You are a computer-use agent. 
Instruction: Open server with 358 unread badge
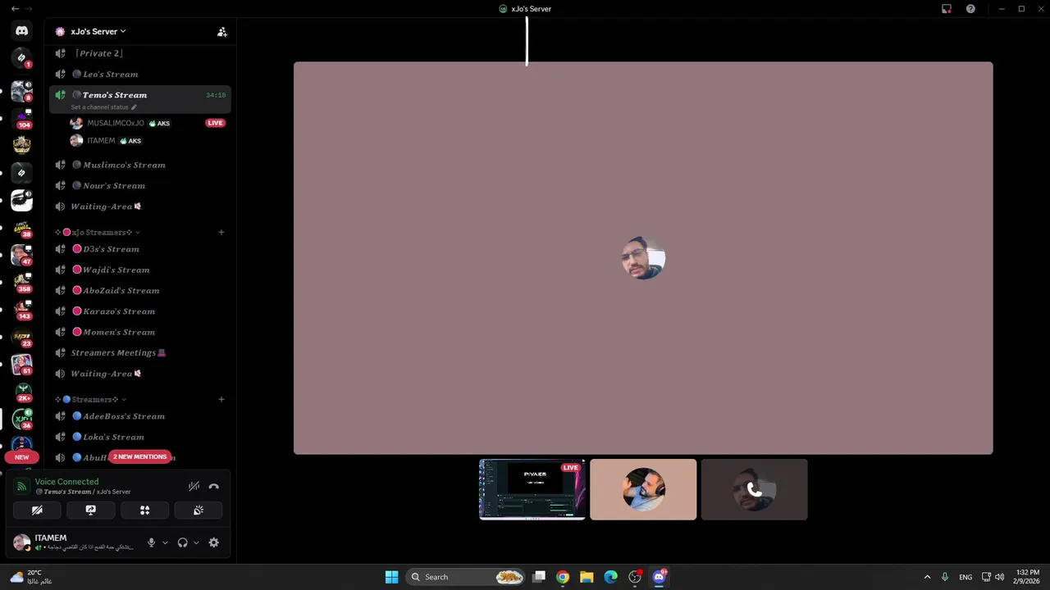click(22, 281)
